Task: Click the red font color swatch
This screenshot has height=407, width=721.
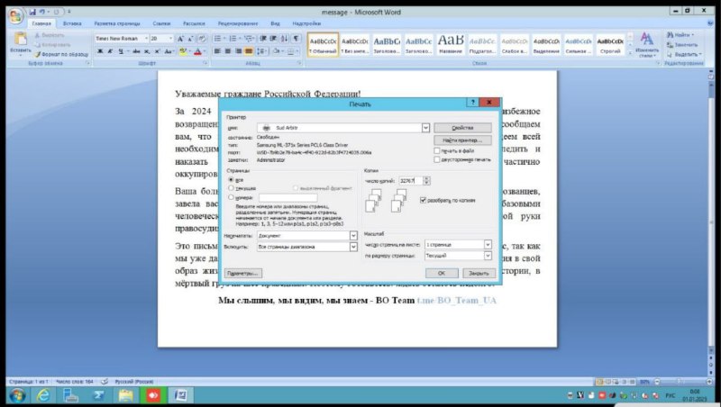Action: pos(198,51)
